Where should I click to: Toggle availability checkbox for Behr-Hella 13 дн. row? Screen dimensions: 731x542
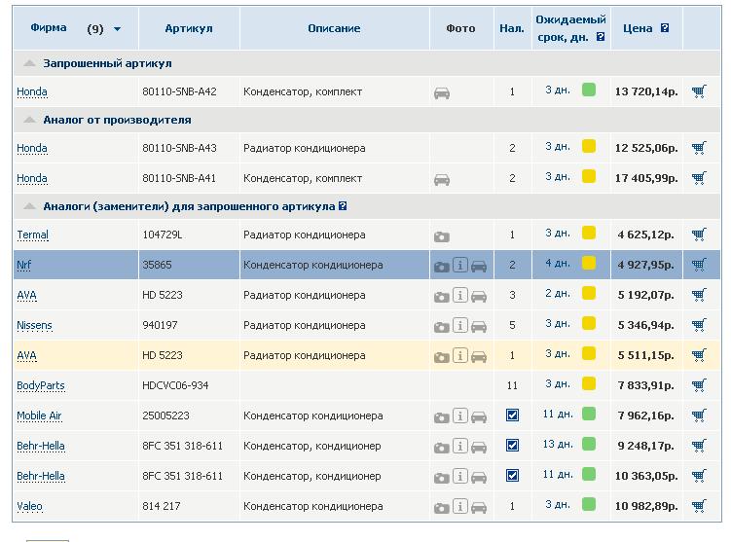(x=512, y=445)
